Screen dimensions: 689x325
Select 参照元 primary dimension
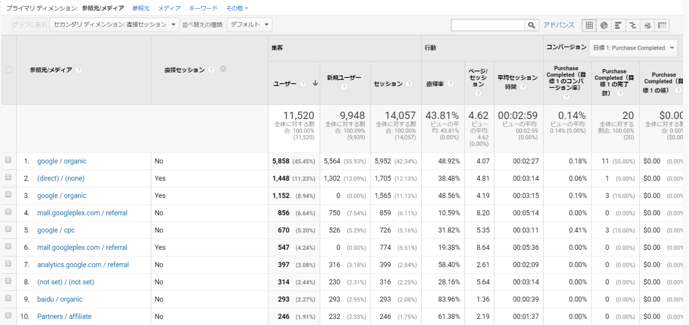tap(141, 8)
